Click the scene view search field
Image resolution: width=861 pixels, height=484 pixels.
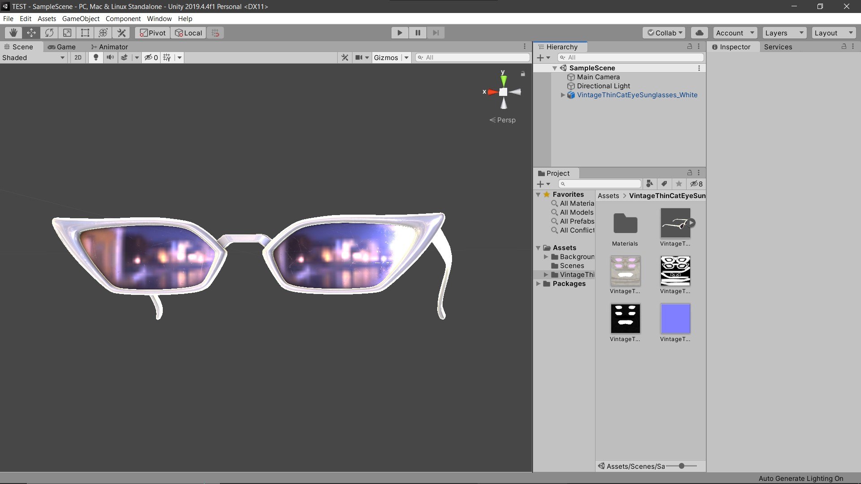click(473, 57)
